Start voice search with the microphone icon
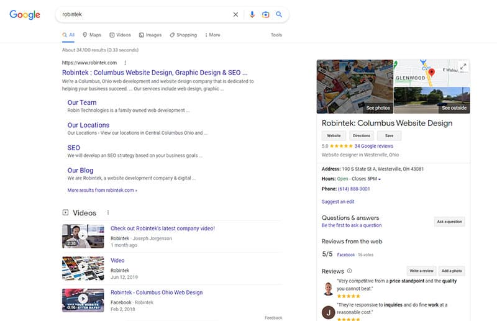The width and height of the screenshot is (497, 321). [252, 15]
